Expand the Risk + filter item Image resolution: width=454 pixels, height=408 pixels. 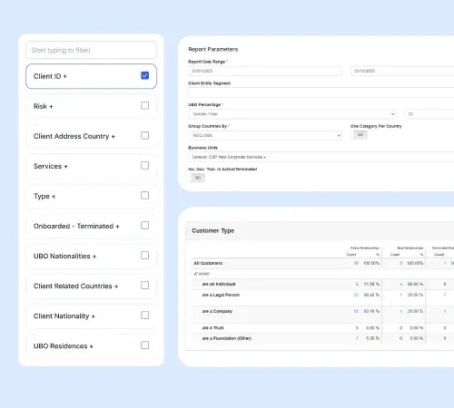click(91, 106)
